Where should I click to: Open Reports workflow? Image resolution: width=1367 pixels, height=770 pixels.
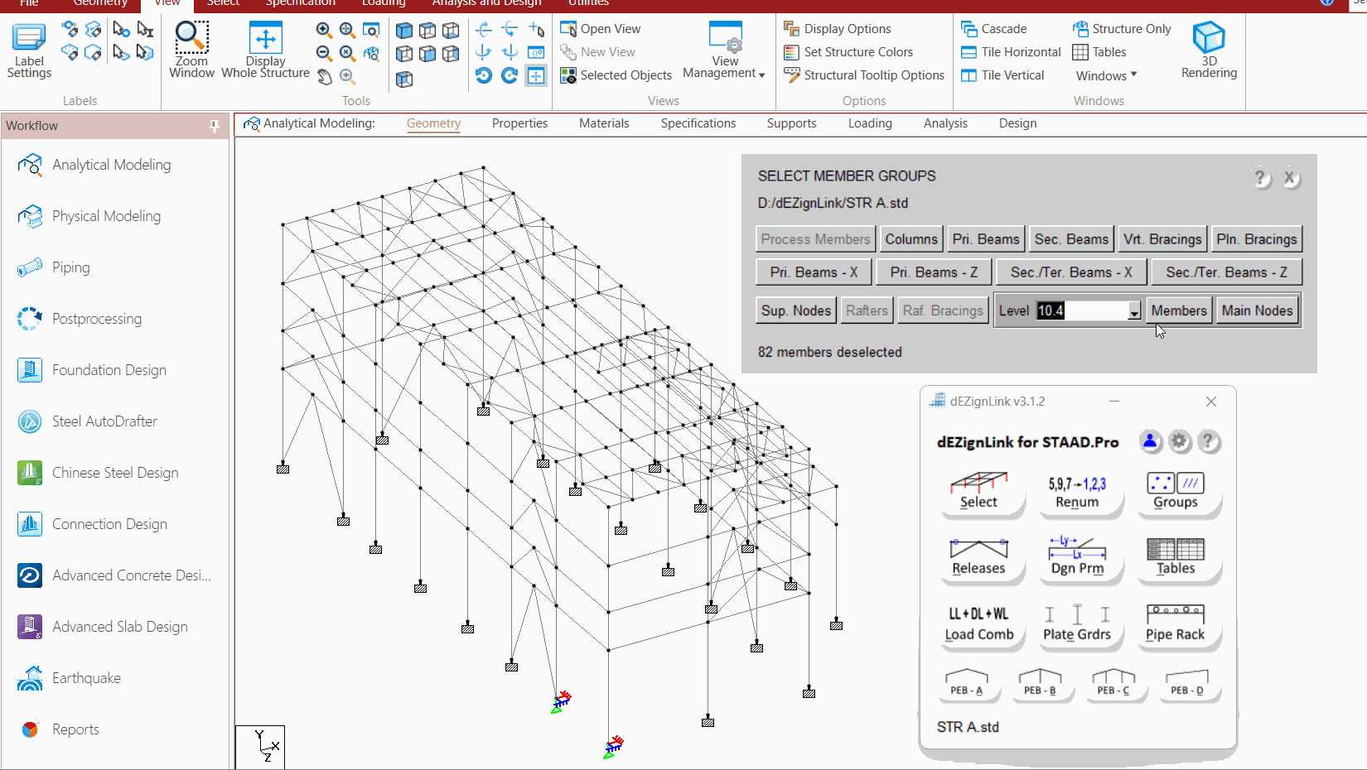click(114, 729)
